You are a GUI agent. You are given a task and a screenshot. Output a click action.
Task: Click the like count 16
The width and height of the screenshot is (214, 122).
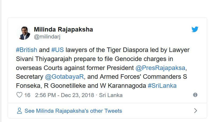27,95
